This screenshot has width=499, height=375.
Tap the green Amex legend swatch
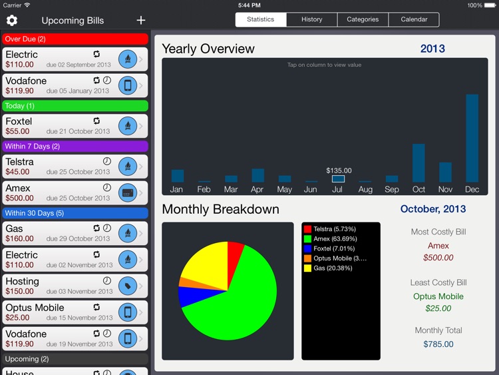(x=307, y=239)
